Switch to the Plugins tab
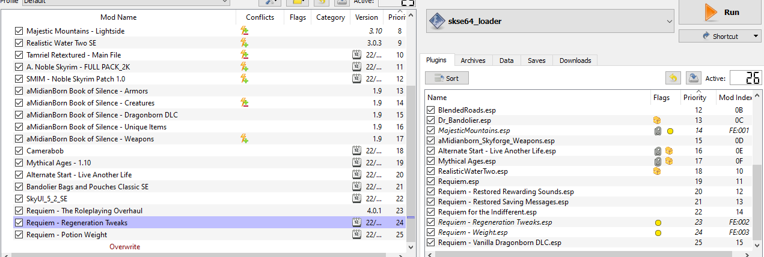 pos(436,60)
